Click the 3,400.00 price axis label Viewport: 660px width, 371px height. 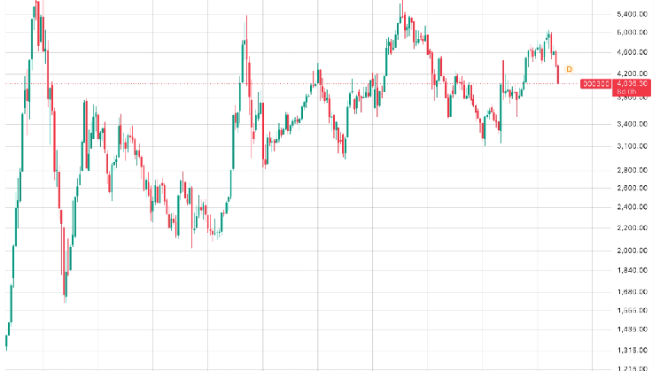[632, 124]
